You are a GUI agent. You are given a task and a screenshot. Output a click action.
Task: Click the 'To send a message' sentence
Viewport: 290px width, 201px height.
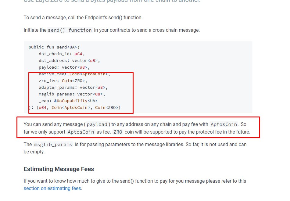tap(83, 18)
